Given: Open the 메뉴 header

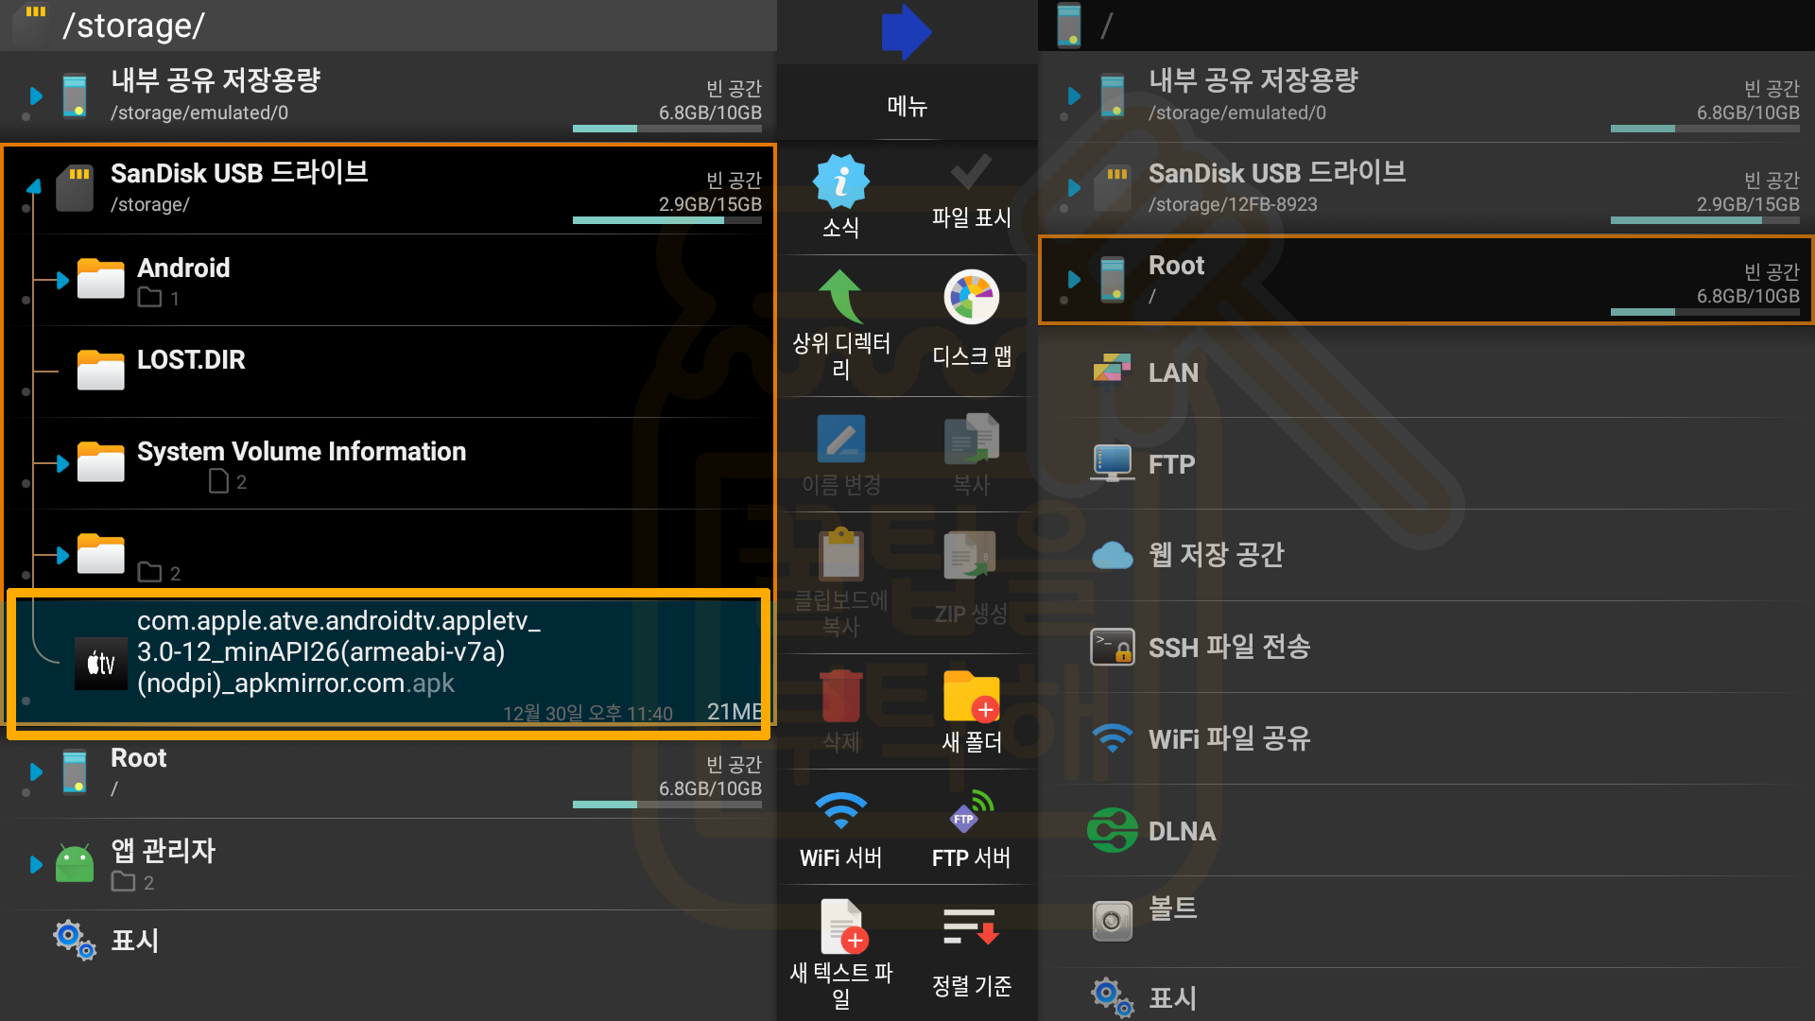Looking at the screenshot, I should click(x=906, y=106).
